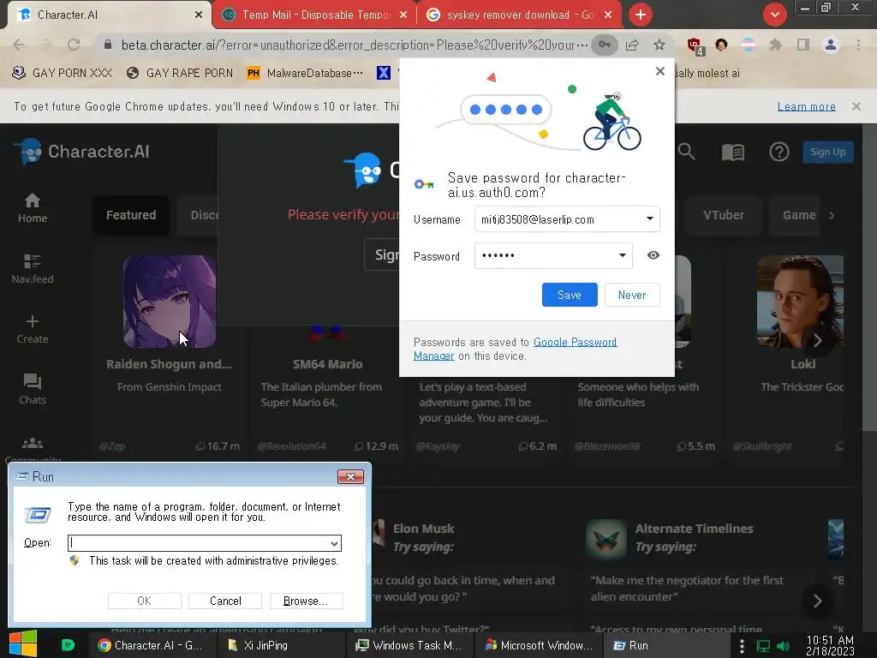Click the Save password button
The image size is (877, 658).
[570, 295]
